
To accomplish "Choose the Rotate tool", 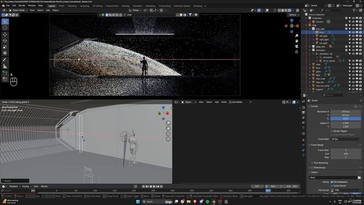I will pos(5,41).
